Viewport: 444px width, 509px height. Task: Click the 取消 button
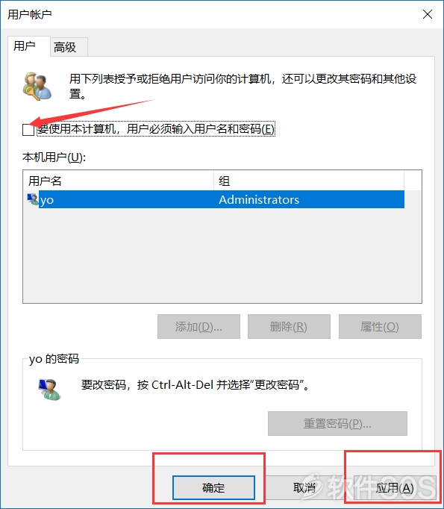coord(304,487)
